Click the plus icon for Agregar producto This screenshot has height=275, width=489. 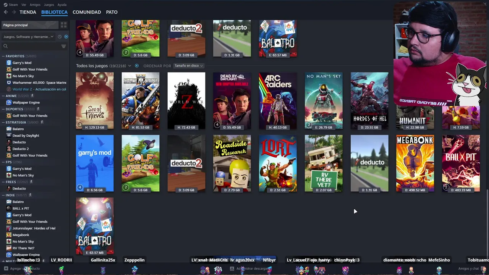point(6,269)
